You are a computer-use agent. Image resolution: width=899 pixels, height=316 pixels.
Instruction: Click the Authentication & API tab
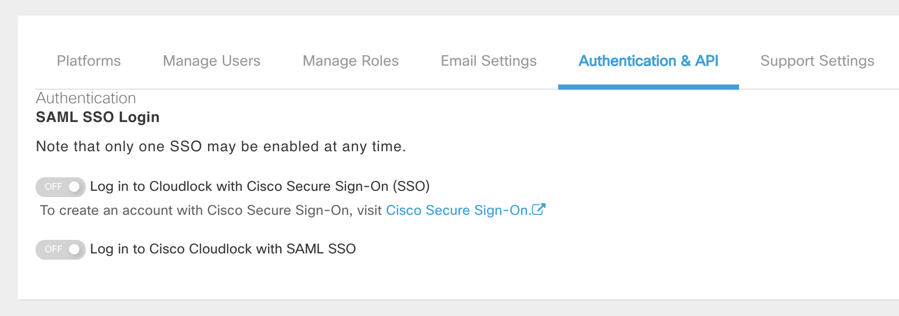click(648, 61)
